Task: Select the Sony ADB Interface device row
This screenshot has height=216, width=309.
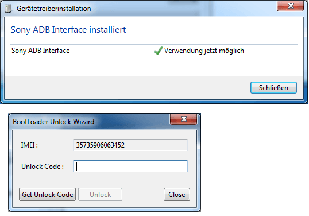Action: point(154,51)
